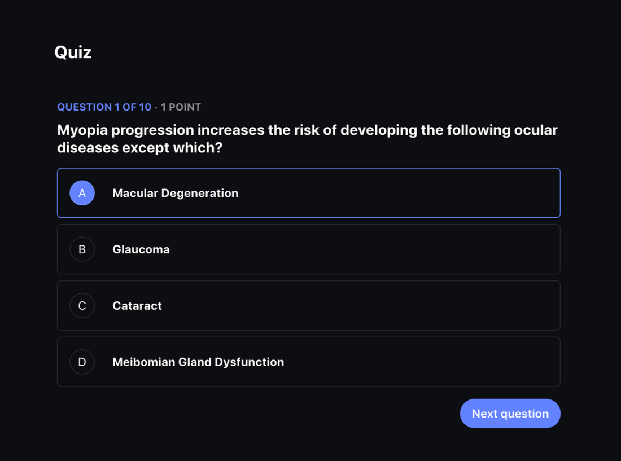This screenshot has width=621, height=461.
Task: Pick the "Cataract" answer option
Action: [x=309, y=305]
